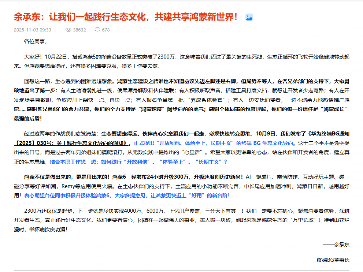Click paragraph beginning 大家好！10月22日
This screenshot has width=363, height=272.
click(182, 62)
